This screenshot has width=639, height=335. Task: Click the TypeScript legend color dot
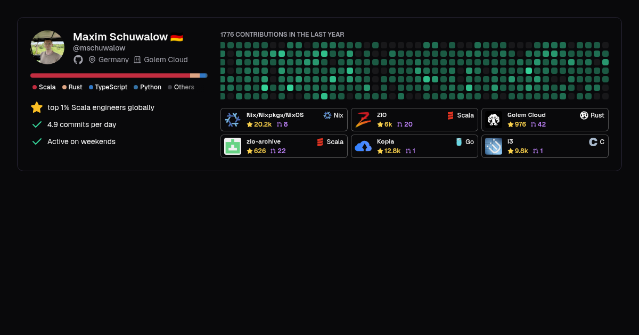91,87
